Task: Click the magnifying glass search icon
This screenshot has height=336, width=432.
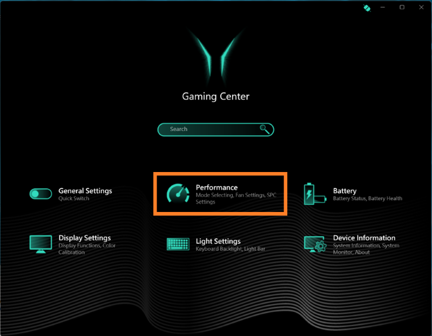Action: [x=265, y=129]
